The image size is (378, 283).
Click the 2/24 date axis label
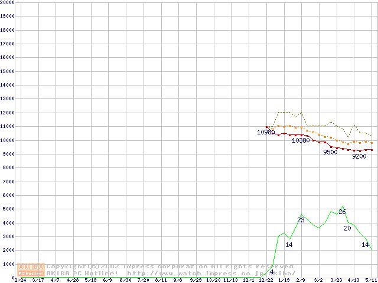coord(19,281)
